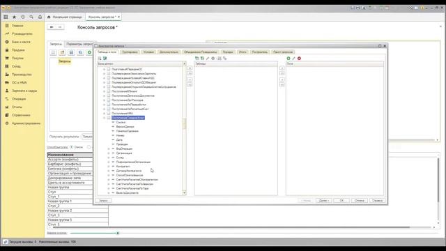Switch to Условия tab in constructor

[x=148, y=52]
